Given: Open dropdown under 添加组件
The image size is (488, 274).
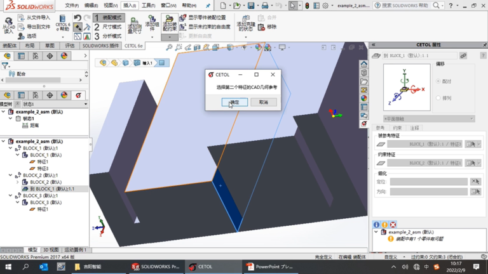Looking at the screenshot, I should (152, 37).
